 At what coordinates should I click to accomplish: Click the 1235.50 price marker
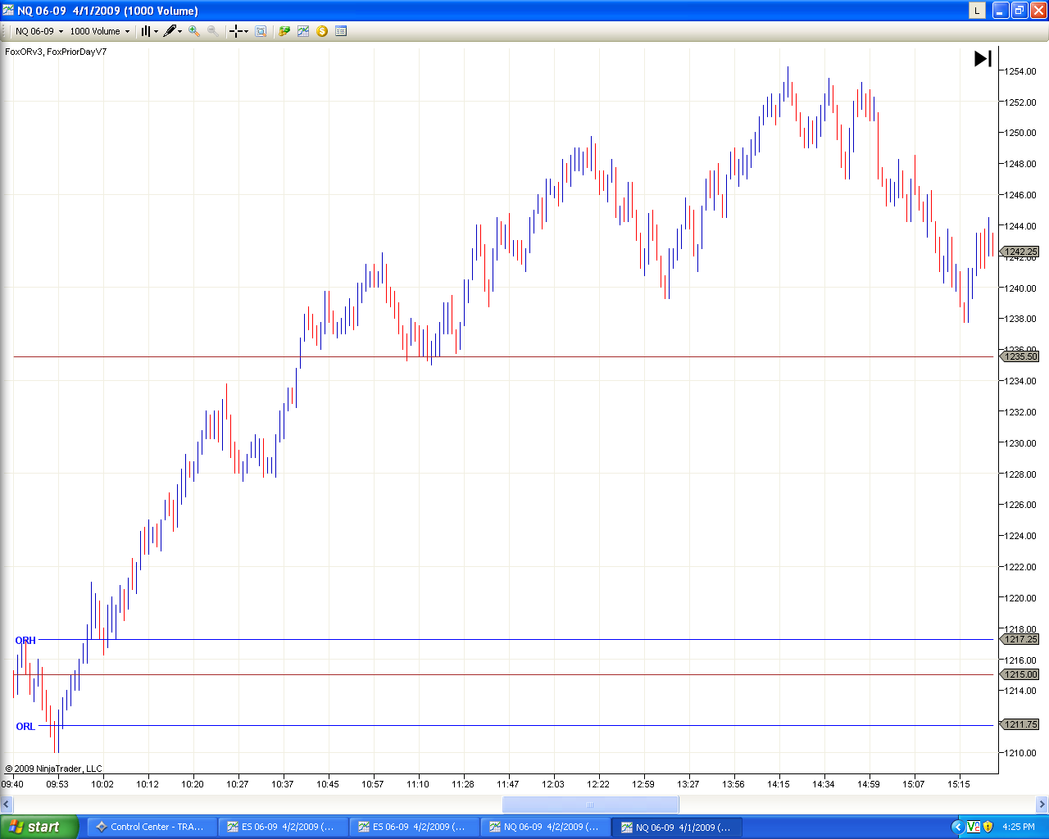pos(1020,356)
